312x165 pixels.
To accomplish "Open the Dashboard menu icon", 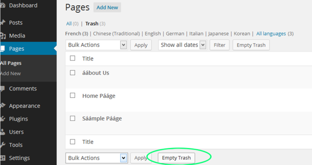I will coord(3,5).
